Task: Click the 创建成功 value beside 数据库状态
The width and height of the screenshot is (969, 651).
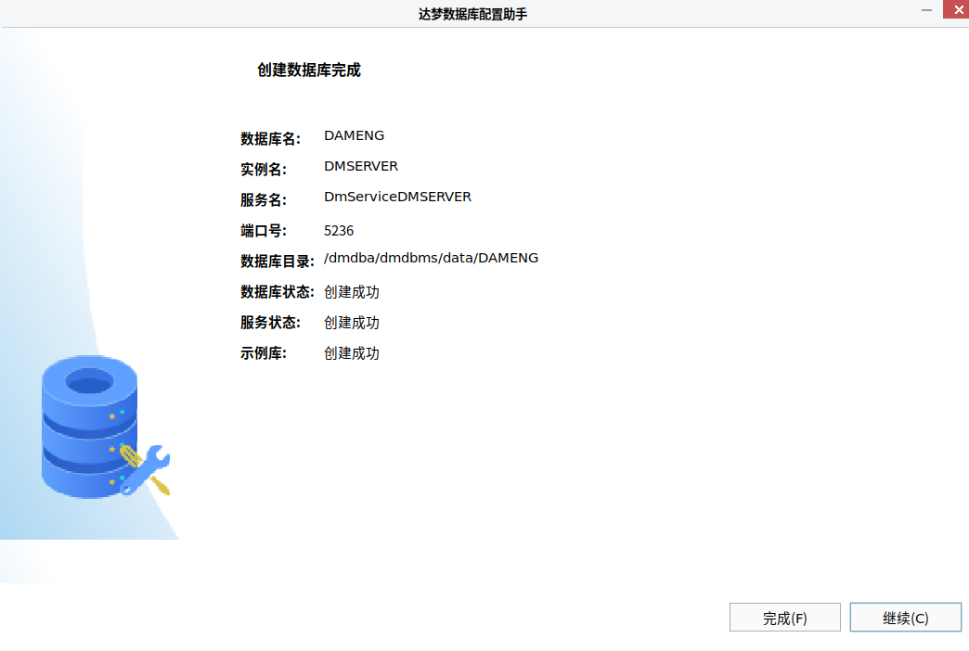Action: tap(352, 291)
